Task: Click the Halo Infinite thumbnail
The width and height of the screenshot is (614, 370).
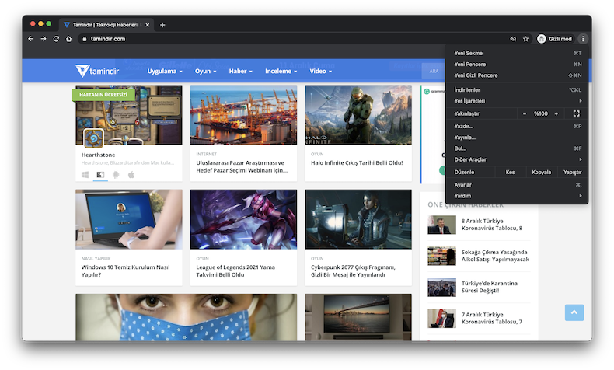Action: point(358,115)
